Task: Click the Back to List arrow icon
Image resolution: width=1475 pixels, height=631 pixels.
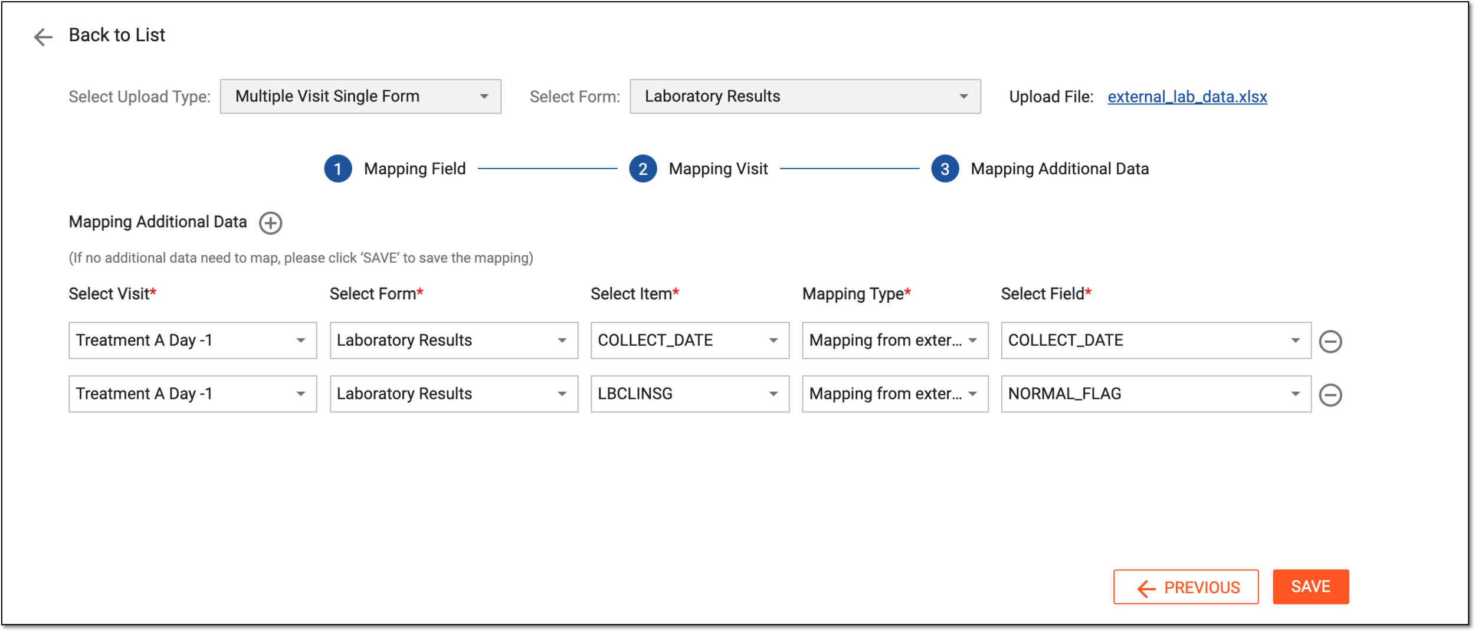Action: tap(43, 37)
